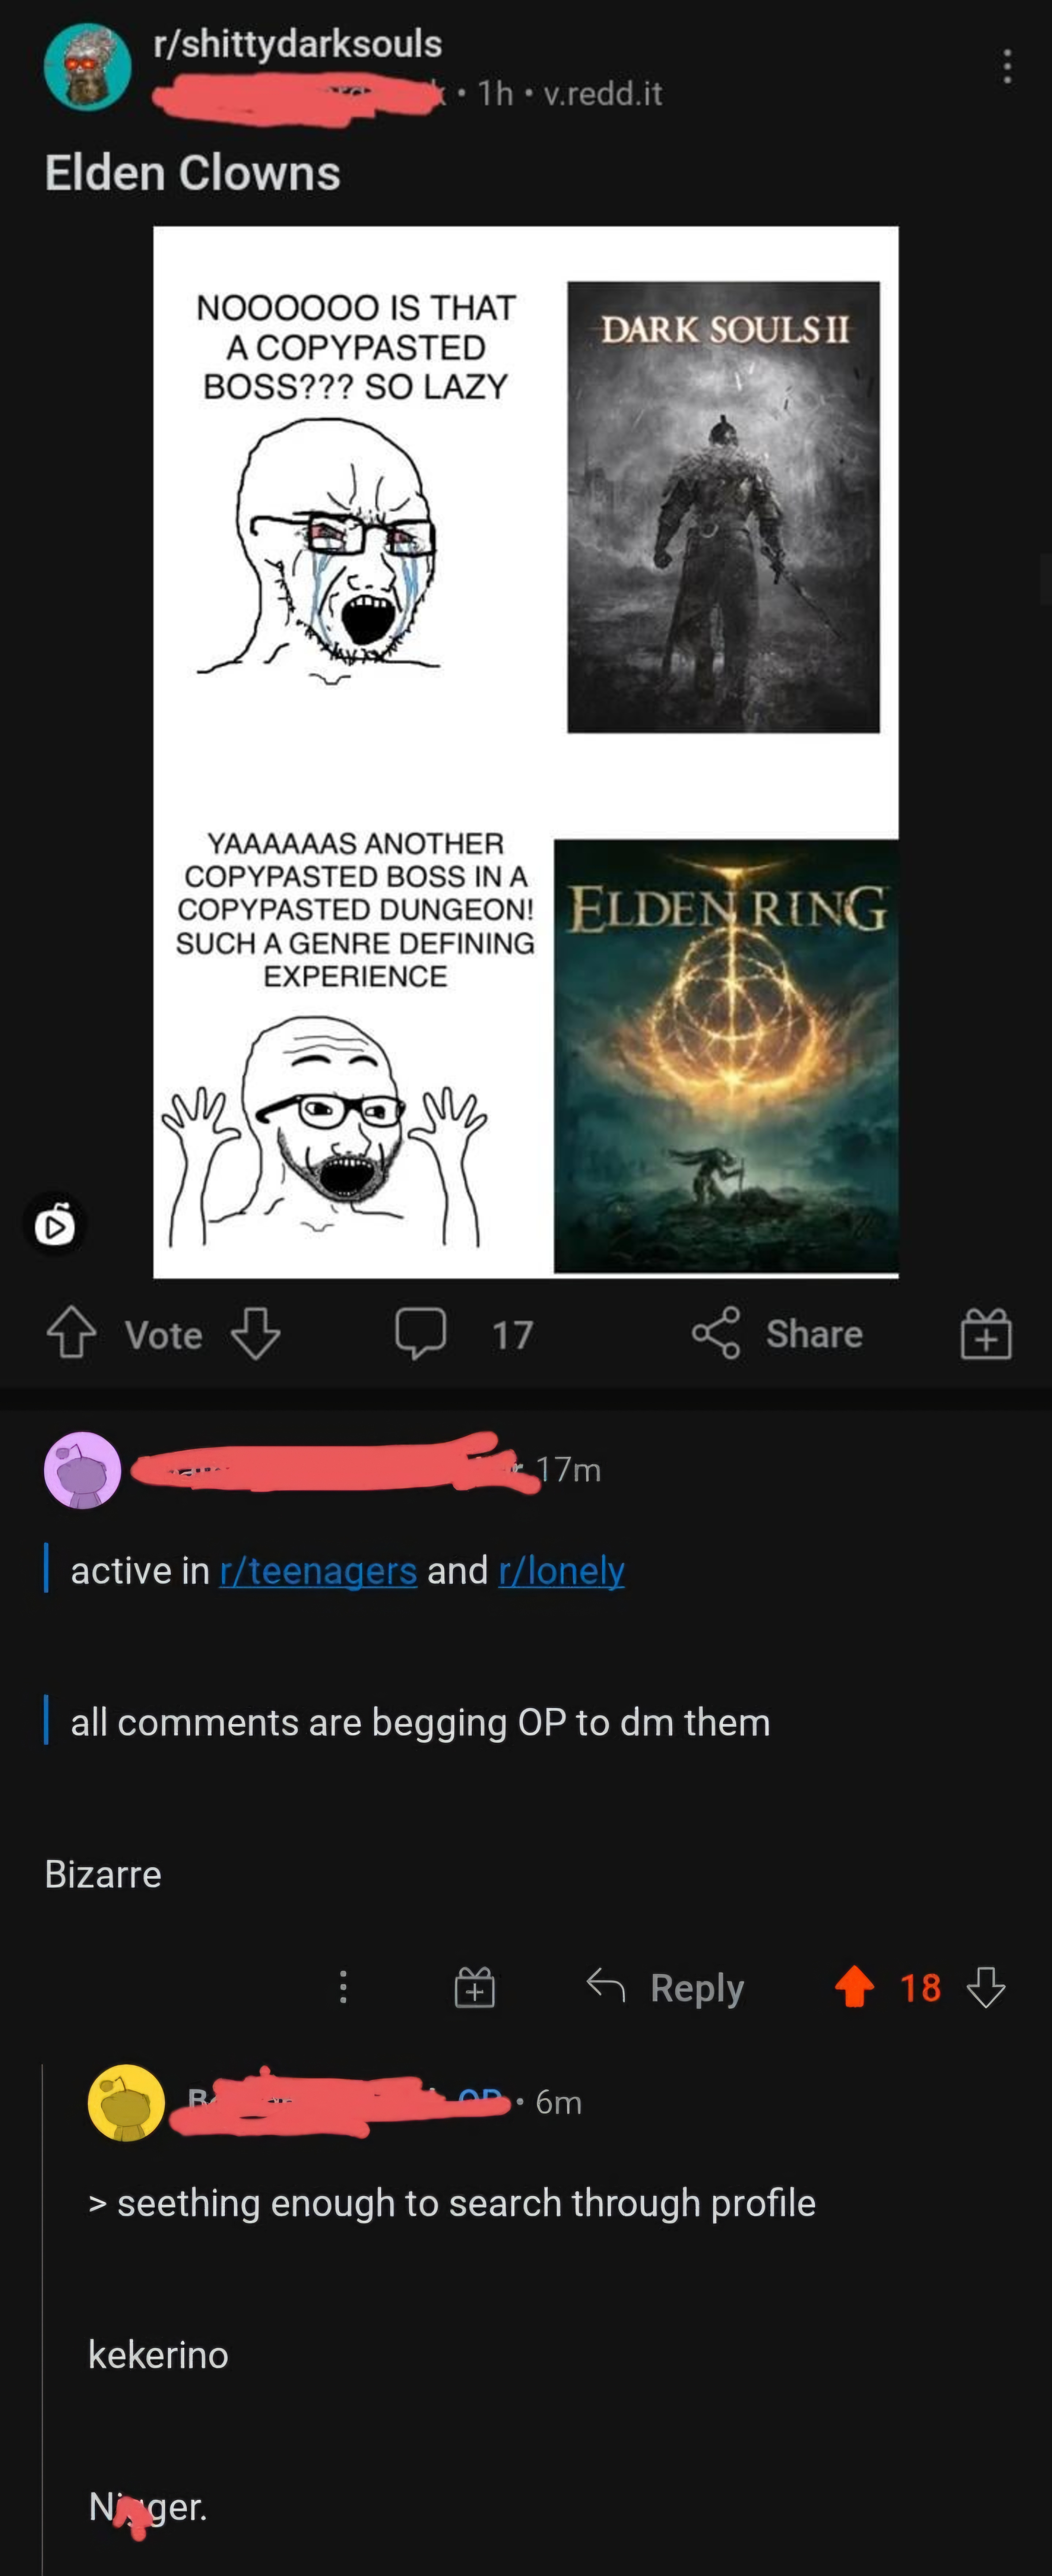Image resolution: width=1052 pixels, height=2576 pixels.
Task: Open the r/shittydarksouls subreddit name
Action: tap(297, 43)
